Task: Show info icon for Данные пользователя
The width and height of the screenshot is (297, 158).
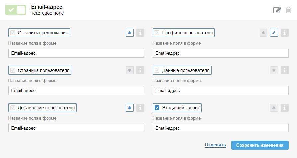Action: (285, 70)
